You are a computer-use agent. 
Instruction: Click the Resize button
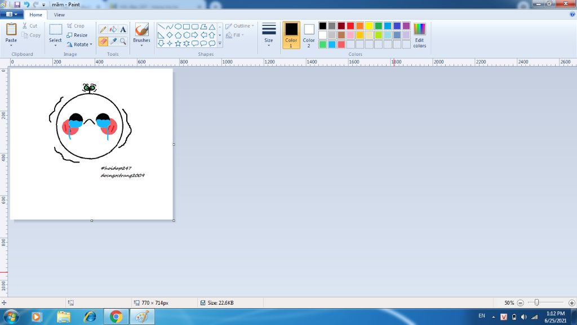pos(77,35)
